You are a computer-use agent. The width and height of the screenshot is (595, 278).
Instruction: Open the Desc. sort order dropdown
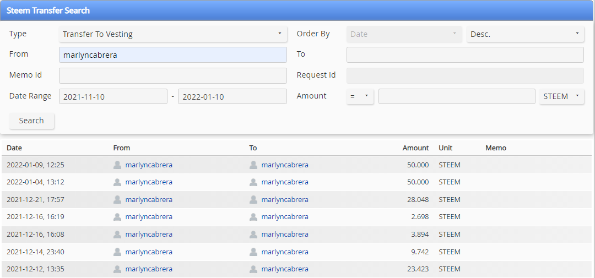pos(525,34)
